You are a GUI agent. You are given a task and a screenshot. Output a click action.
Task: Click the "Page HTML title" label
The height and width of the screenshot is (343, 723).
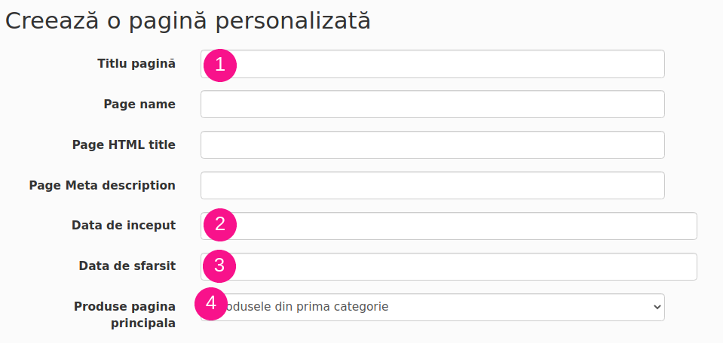click(x=124, y=145)
